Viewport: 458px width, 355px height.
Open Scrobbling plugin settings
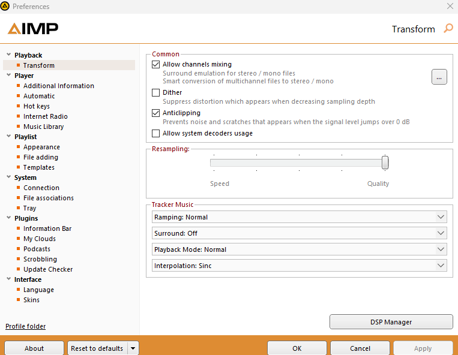pyautogui.click(x=40, y=259)
